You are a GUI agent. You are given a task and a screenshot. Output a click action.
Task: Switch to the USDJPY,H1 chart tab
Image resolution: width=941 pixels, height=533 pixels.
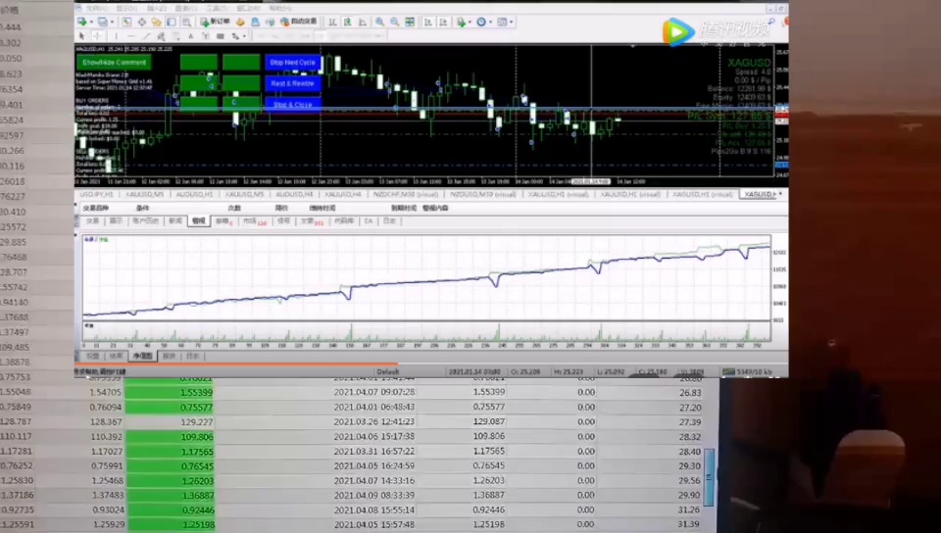[96, 194]
